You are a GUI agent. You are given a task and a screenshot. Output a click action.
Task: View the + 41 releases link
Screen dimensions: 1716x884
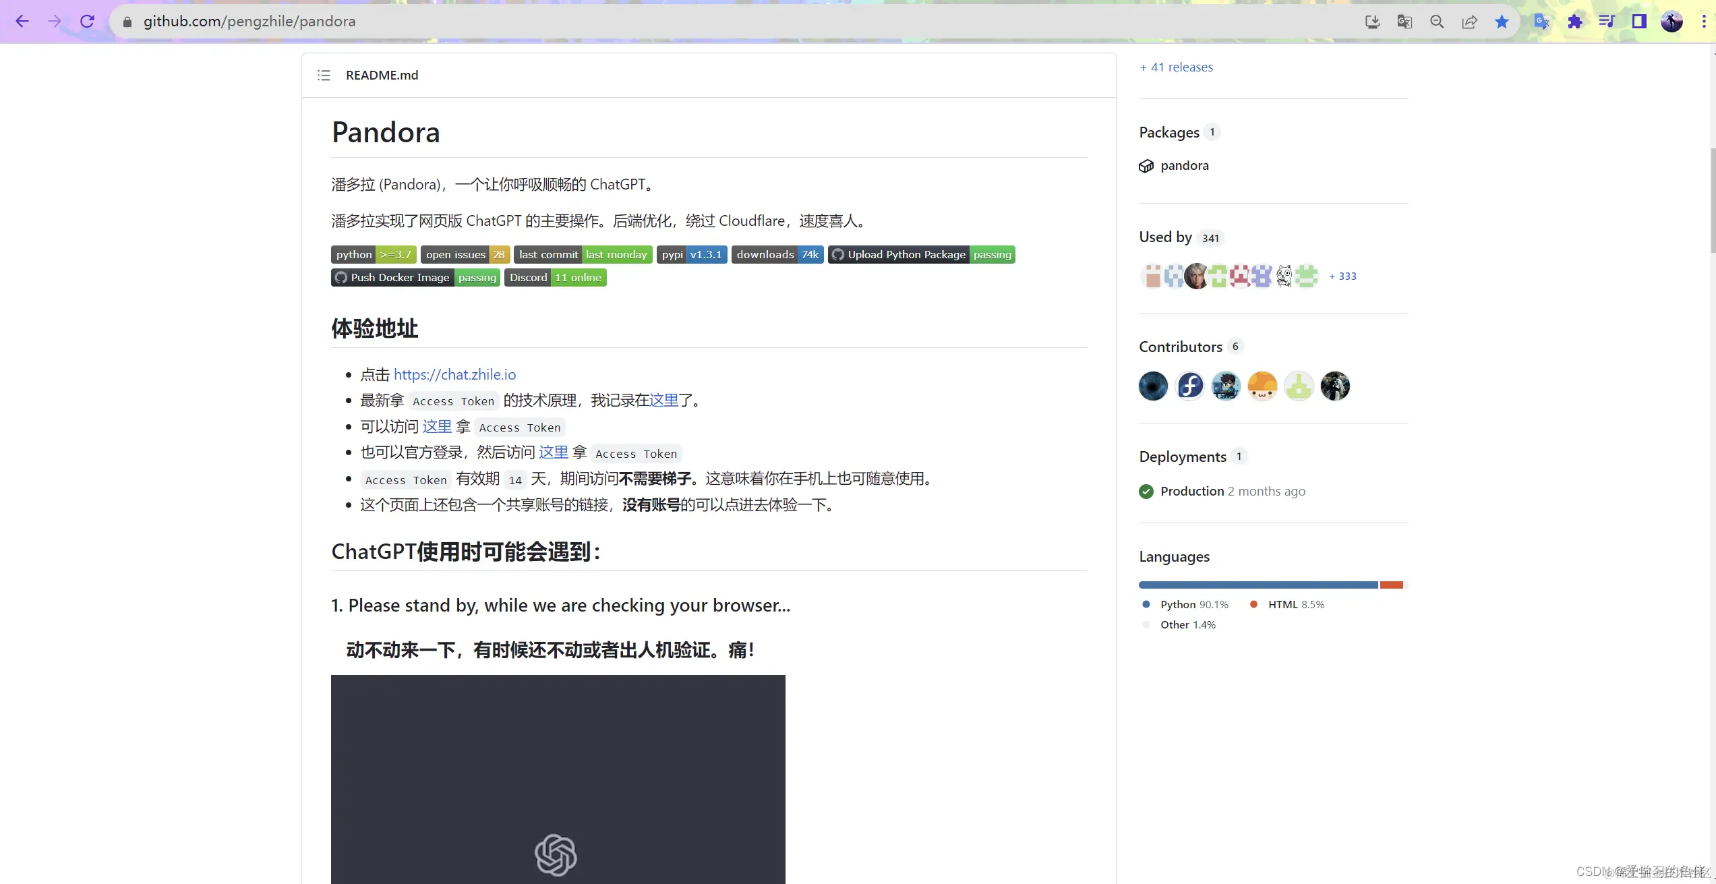(x=1176, y=67)
